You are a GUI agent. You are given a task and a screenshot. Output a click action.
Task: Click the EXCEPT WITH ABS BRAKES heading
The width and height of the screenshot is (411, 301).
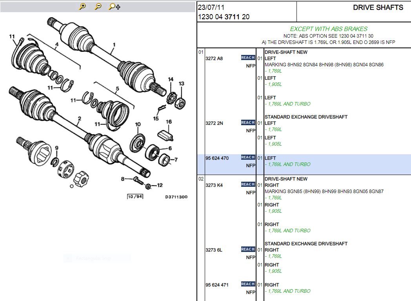click(x=328, y=29)
